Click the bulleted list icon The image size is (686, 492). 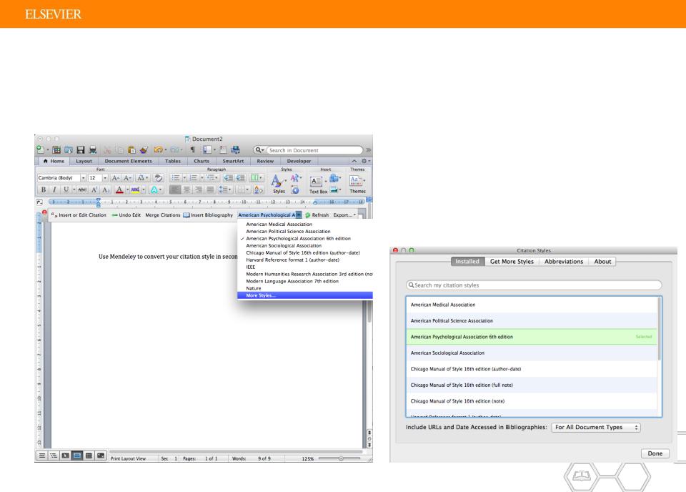click(176, 178)
